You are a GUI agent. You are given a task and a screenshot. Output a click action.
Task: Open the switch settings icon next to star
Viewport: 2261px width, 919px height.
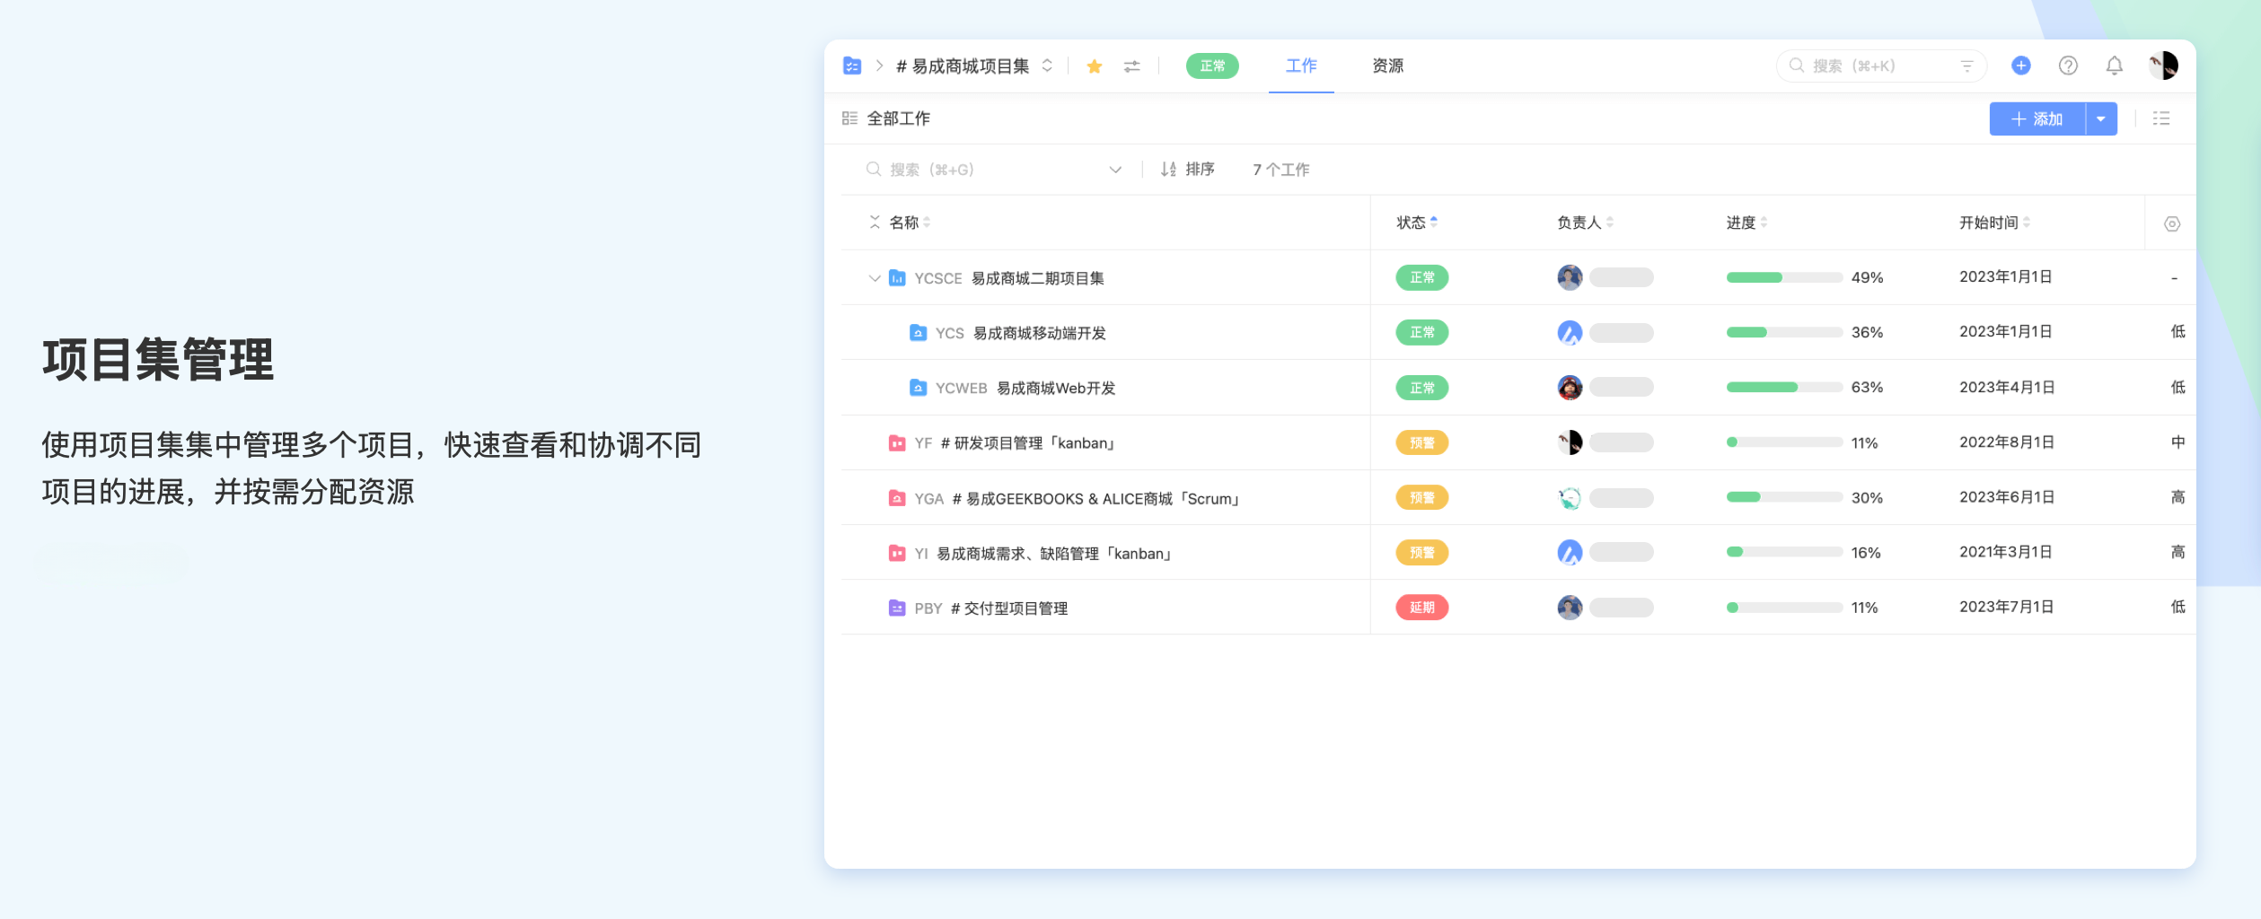[x=1131, y=66]
